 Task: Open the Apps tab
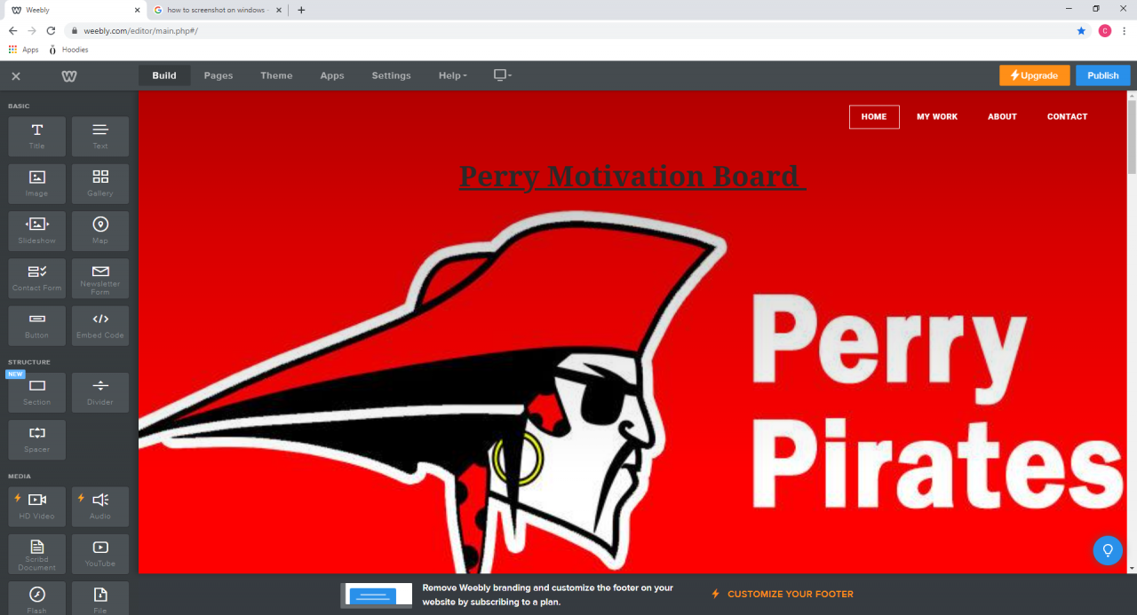(x=332, y=75)
